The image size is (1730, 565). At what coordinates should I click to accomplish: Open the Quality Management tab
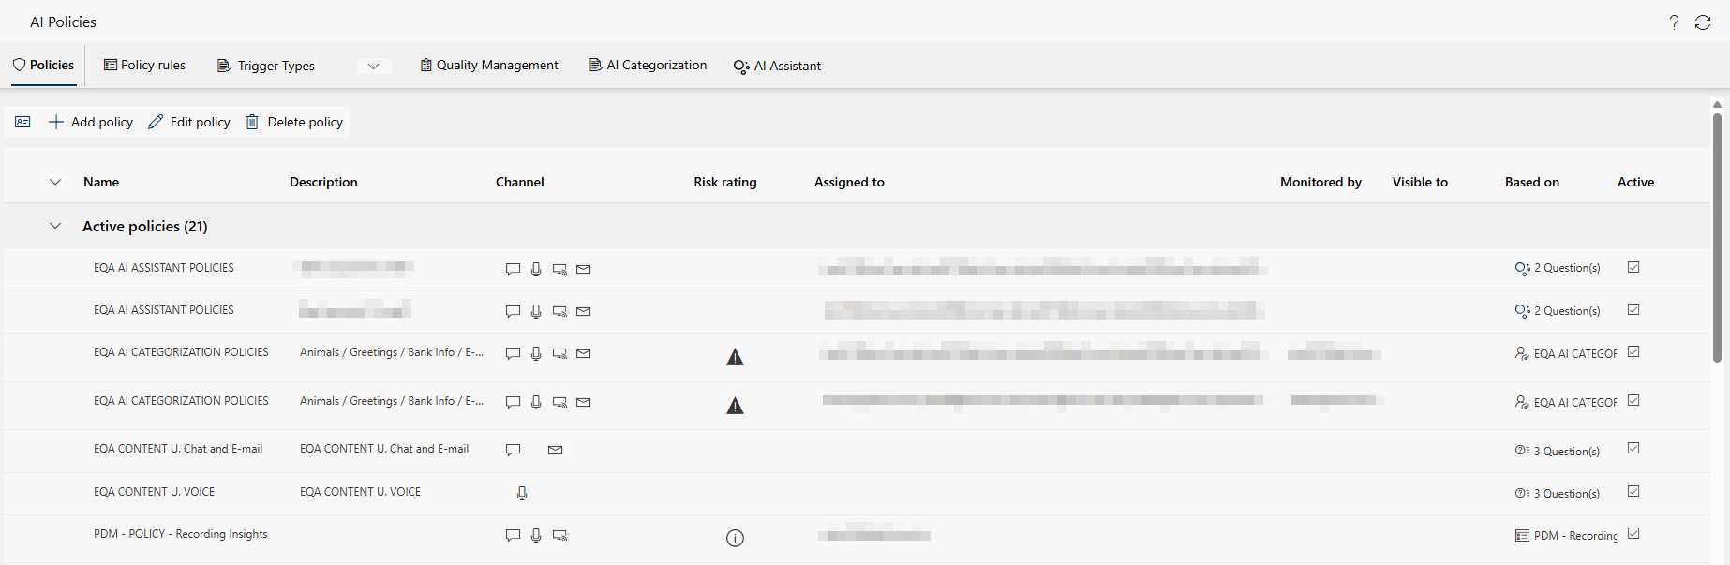[x=488, y=65]
